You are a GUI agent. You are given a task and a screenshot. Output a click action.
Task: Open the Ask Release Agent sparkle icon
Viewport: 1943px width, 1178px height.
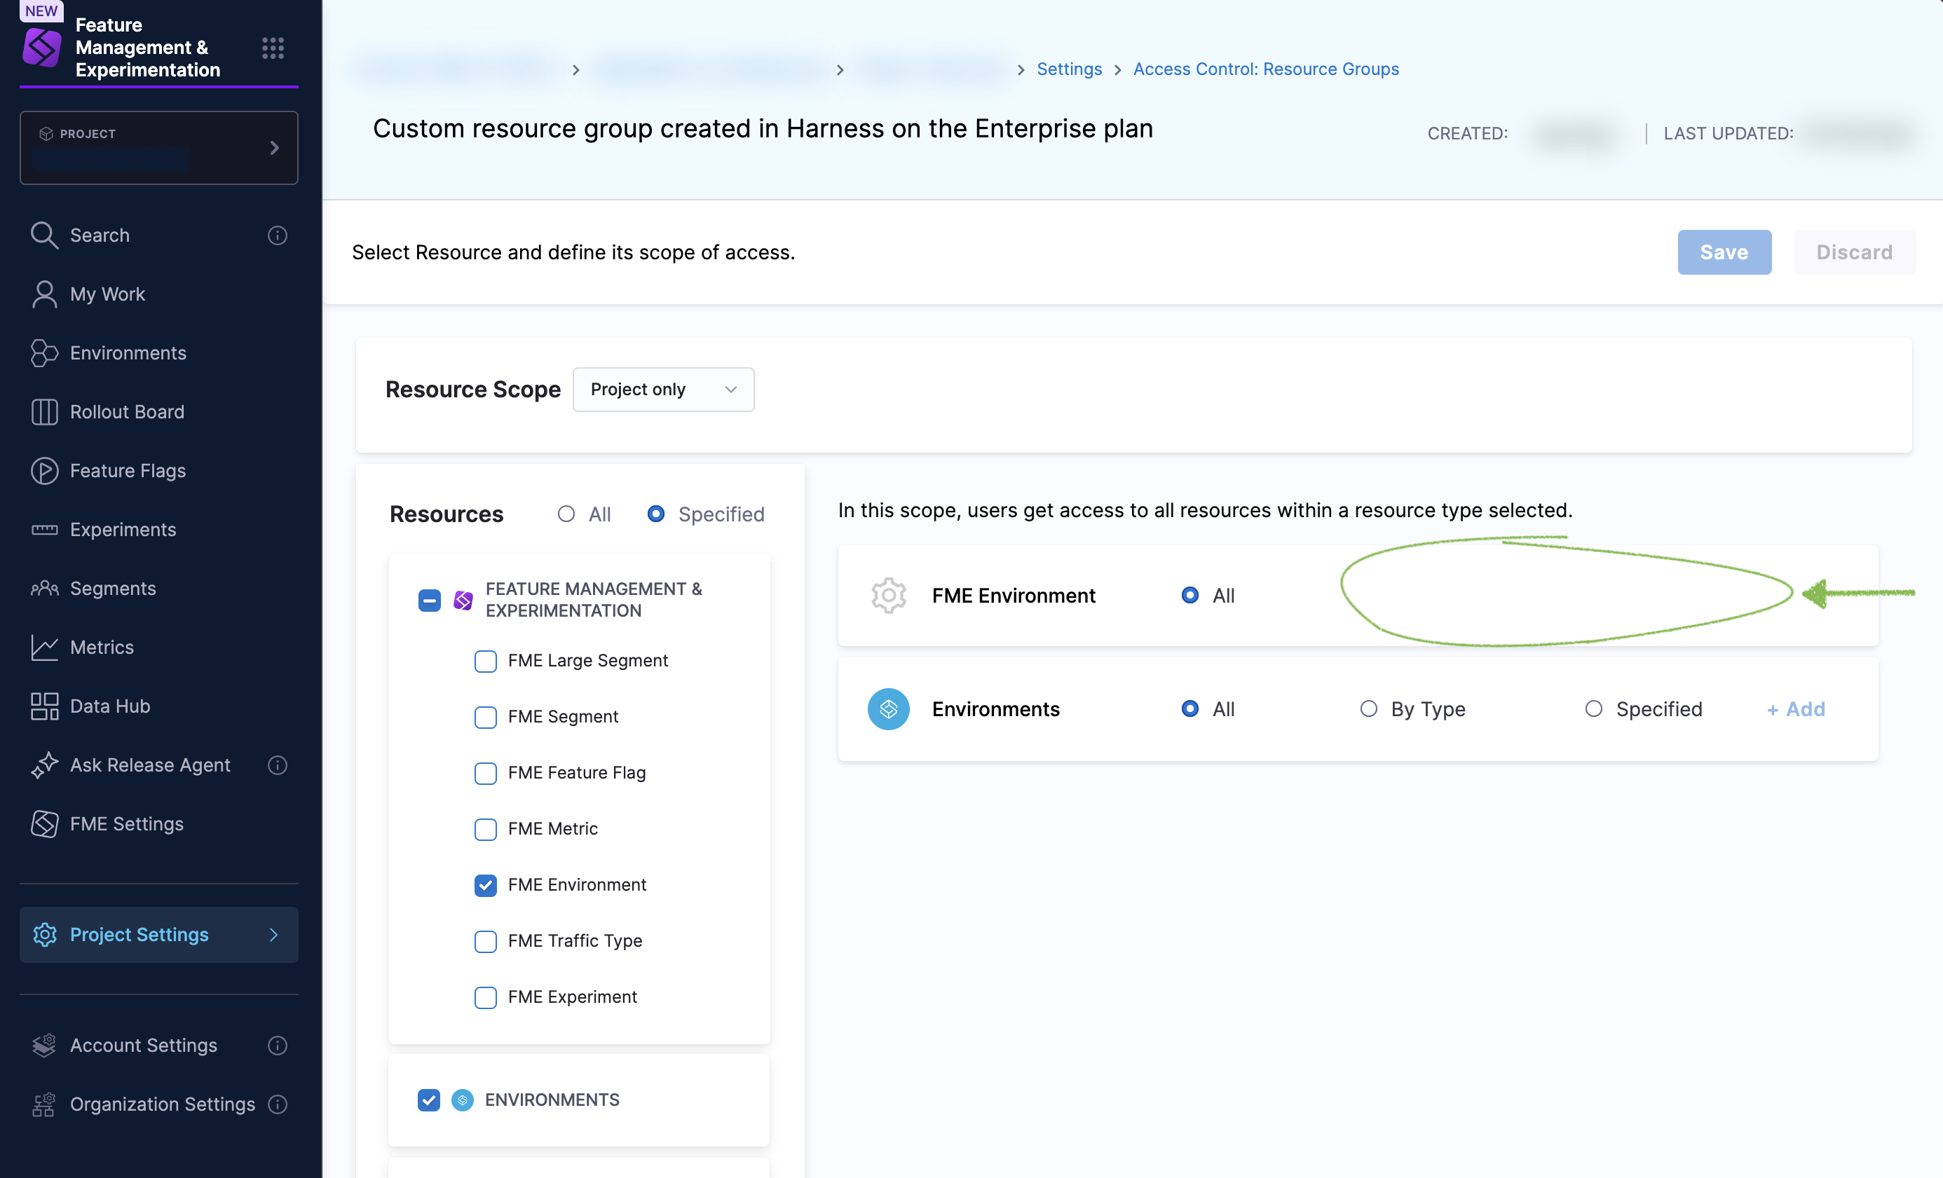[x=44, y=765]
